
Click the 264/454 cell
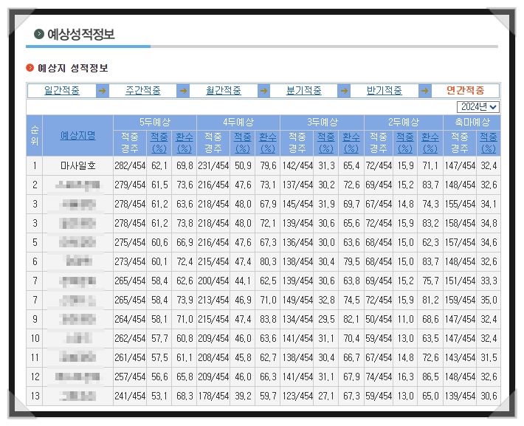[130, 320]
